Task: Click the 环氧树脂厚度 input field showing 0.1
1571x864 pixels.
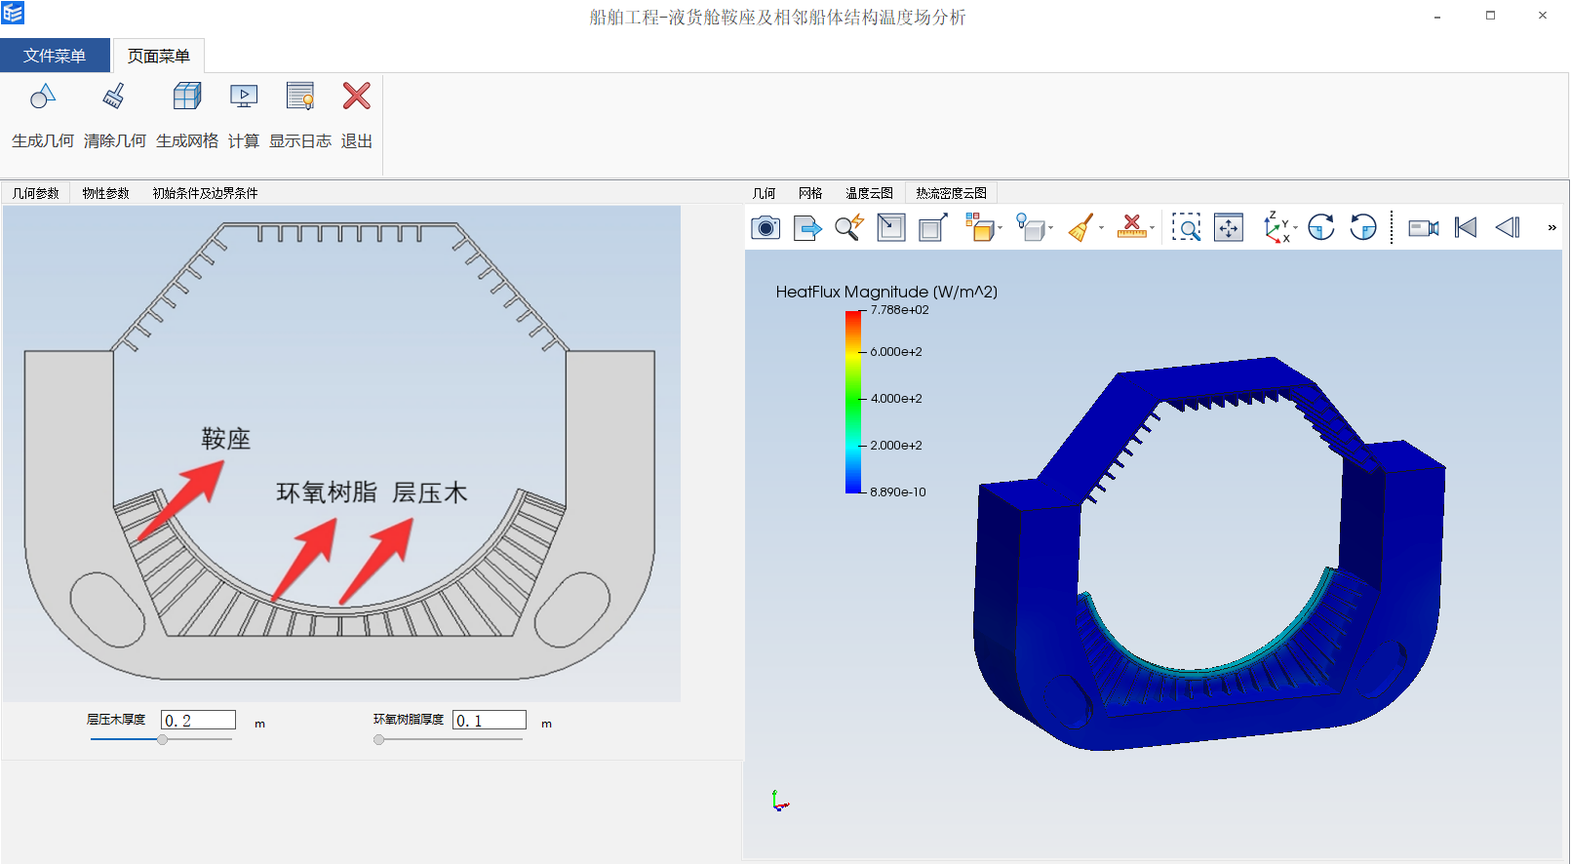Action: click(490, 720)
